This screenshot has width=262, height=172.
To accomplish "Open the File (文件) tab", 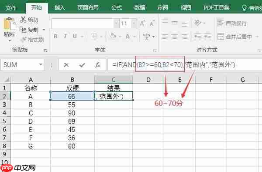I will coord(11,8).
